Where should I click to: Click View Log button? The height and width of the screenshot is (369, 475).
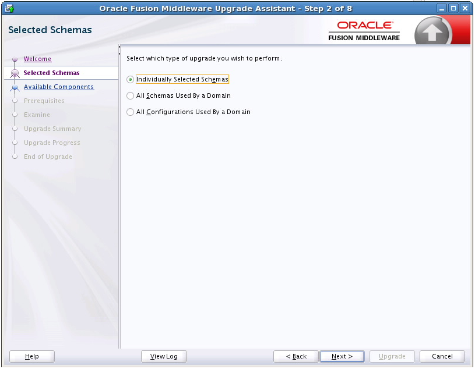pos(164,356)
